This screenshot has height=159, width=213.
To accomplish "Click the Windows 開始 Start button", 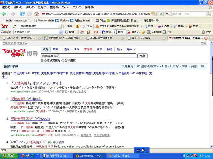I will [x=9, y=156].
